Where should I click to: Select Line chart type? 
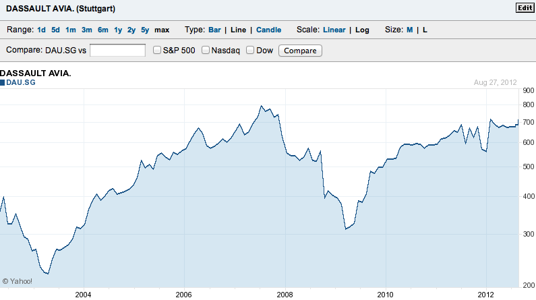click(238, 30)
